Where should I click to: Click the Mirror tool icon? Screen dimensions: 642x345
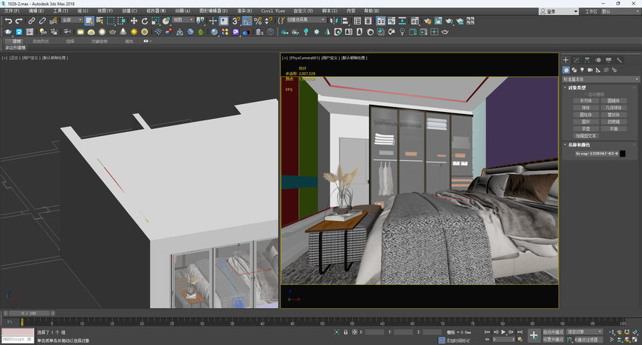(334, 21)
